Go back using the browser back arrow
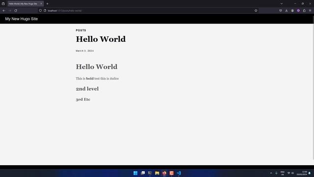The width and height of the screenshot is (314, 177). click(x=4, y=11)
